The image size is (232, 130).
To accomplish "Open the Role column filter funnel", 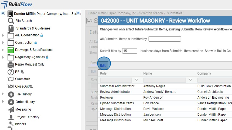I will pos(136,80).
